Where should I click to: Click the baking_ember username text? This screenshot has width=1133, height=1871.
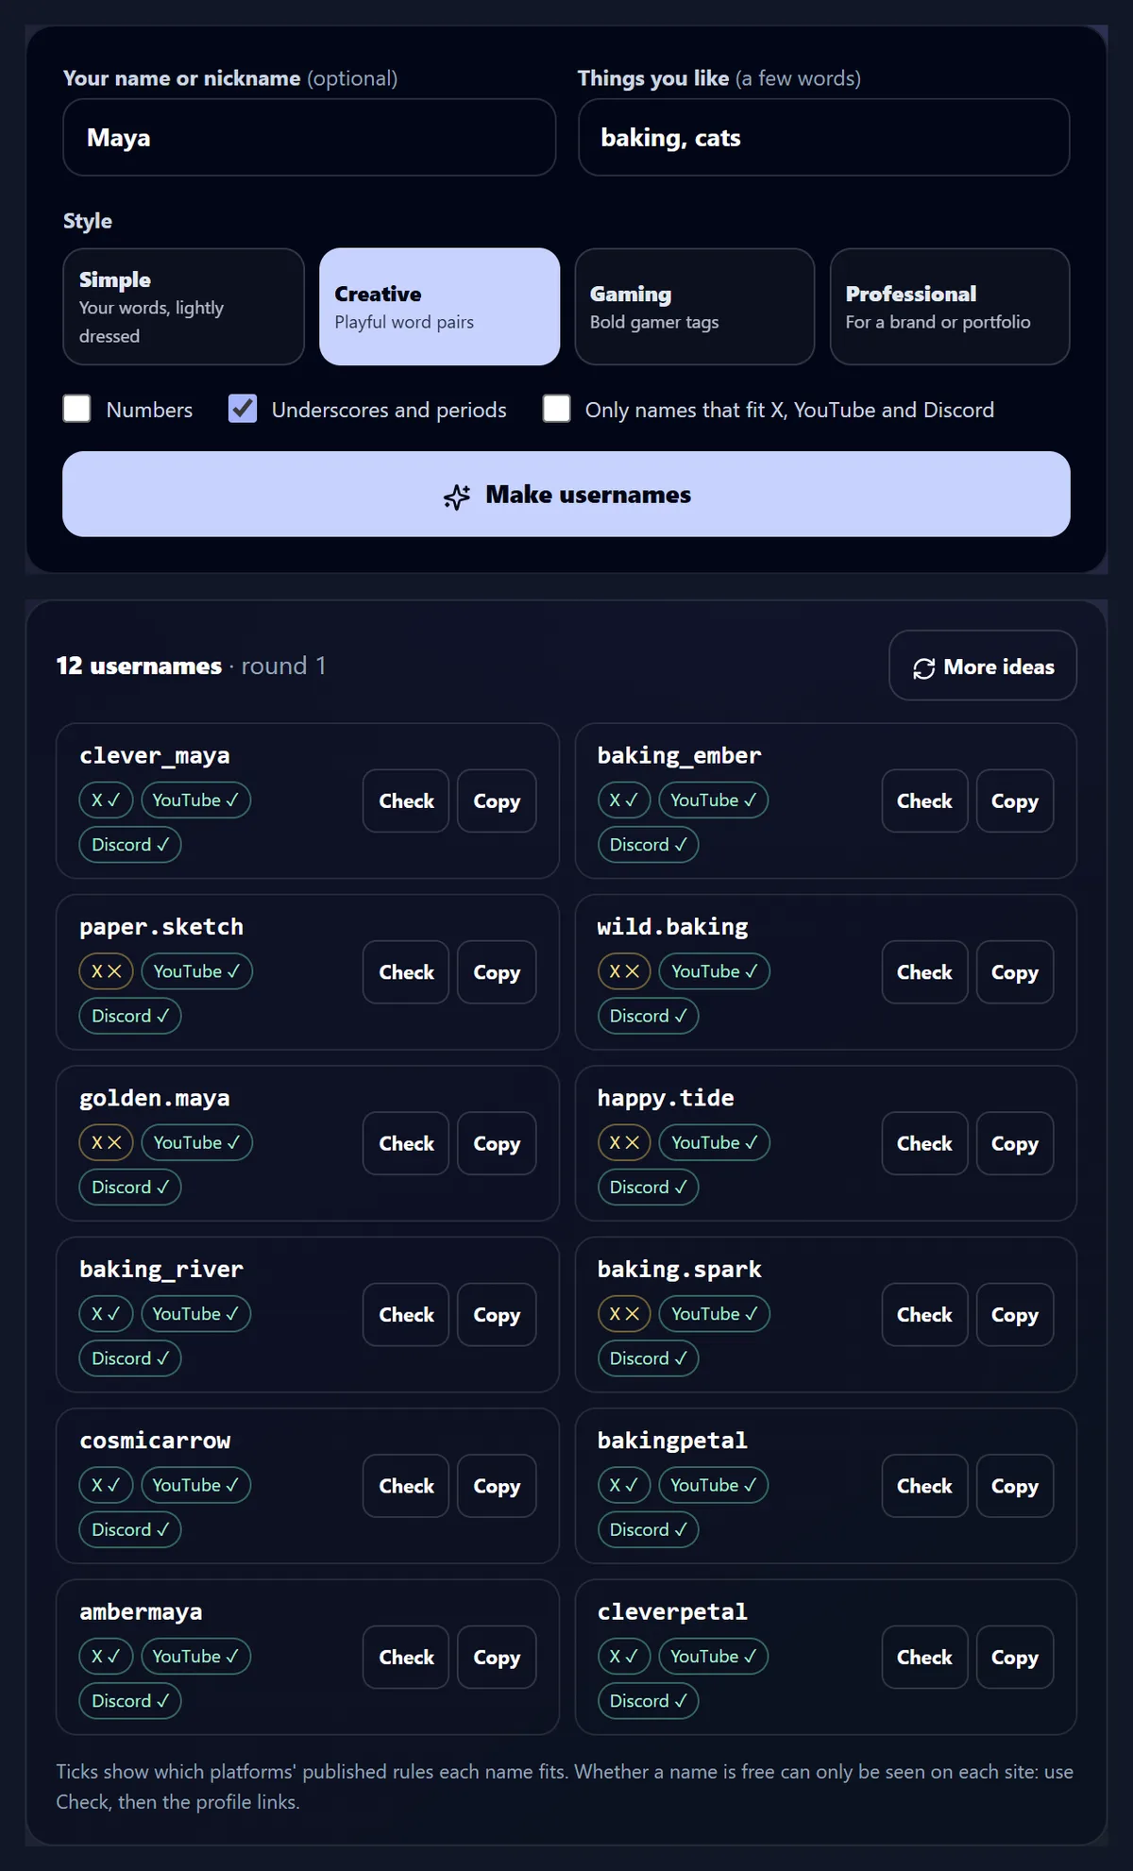(679, 755)
